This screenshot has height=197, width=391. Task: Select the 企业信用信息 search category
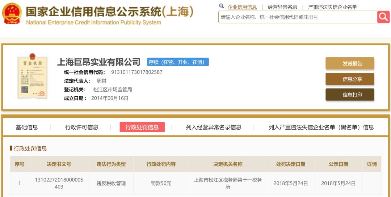[242, 7]
